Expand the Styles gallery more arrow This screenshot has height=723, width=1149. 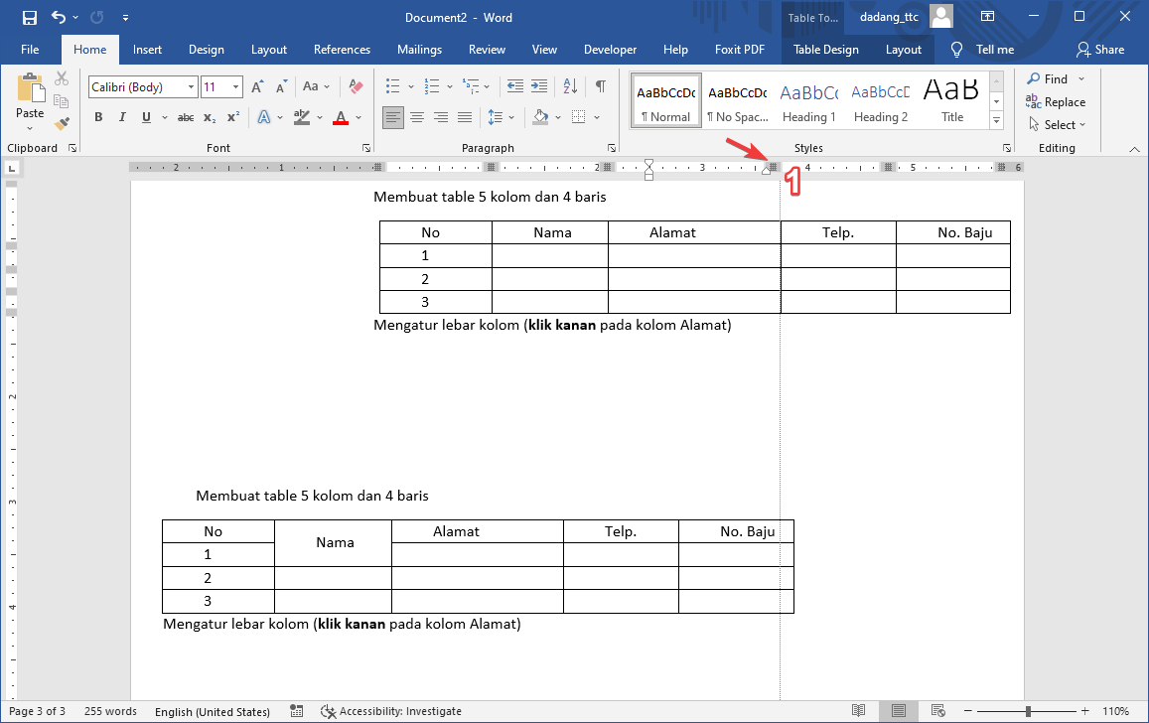pos(996,121)
